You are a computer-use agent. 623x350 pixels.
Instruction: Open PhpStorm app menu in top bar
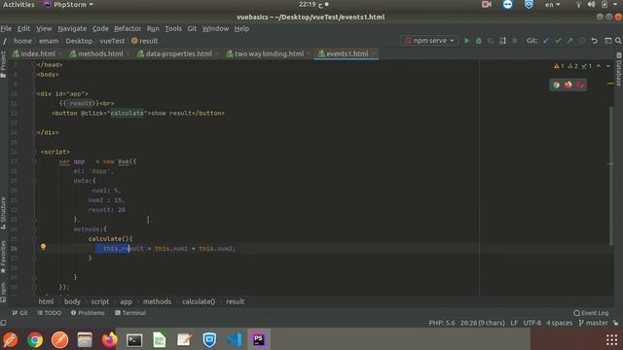pos(68,4)
